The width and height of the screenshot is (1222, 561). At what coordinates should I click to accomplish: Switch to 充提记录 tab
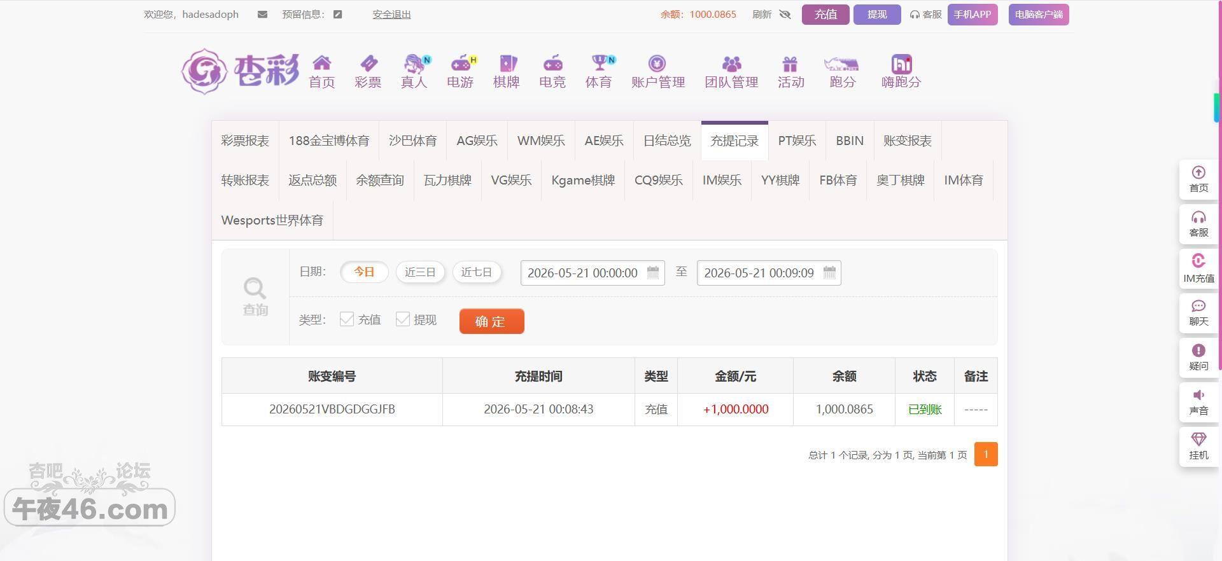point(734,141)
